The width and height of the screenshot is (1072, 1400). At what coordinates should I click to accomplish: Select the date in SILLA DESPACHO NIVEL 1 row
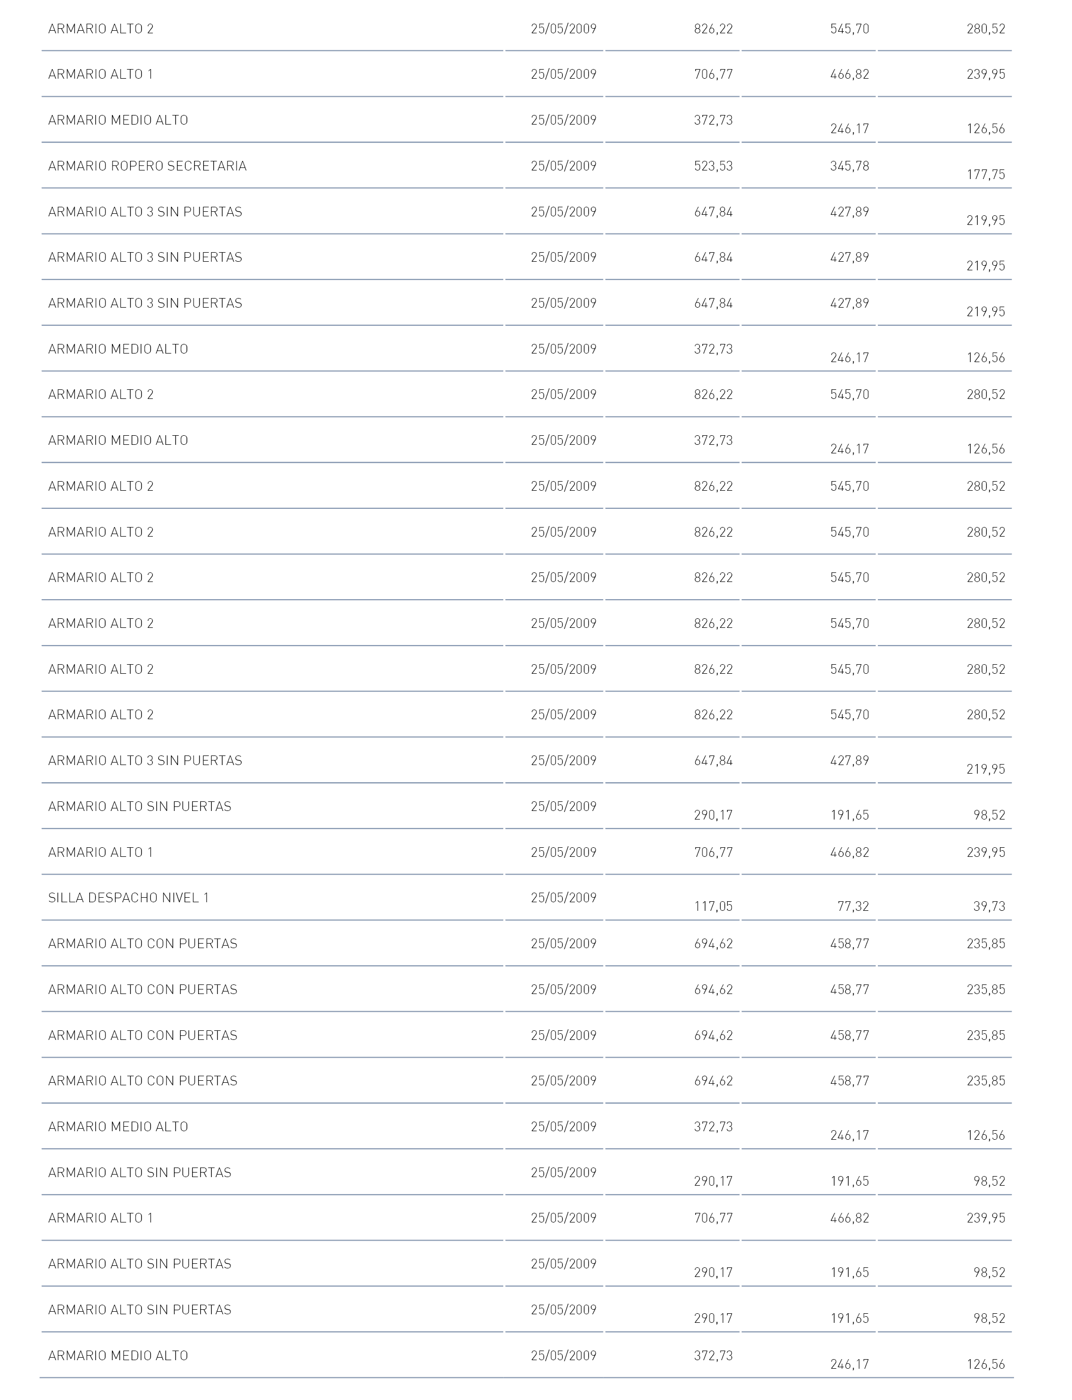point(563,898)
